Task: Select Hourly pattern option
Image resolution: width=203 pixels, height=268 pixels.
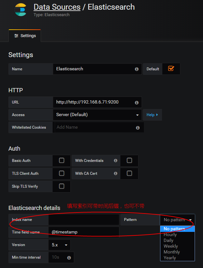Action: coord(178,235)
